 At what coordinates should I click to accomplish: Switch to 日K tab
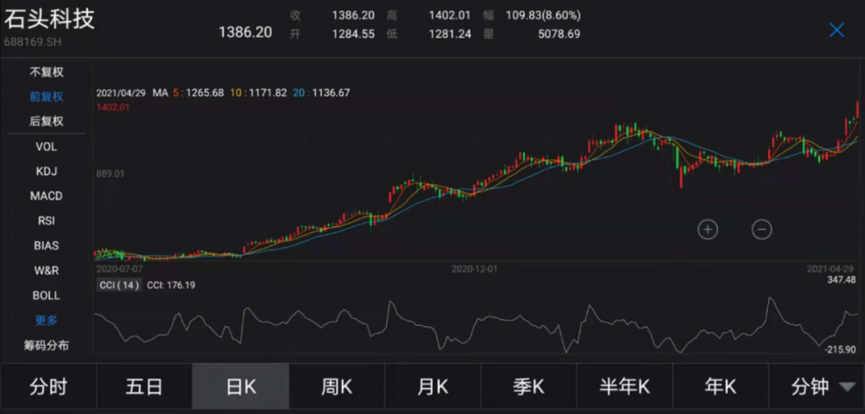[240, 387]
